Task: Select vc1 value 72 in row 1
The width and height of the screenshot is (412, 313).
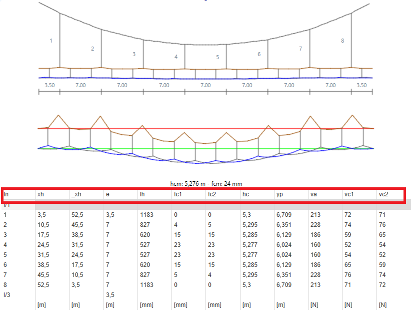Action: coord(348,215)
